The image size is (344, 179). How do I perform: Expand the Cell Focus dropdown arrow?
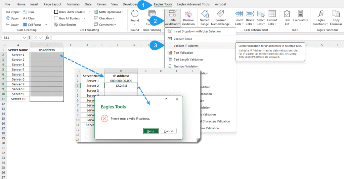pos(46,25)
